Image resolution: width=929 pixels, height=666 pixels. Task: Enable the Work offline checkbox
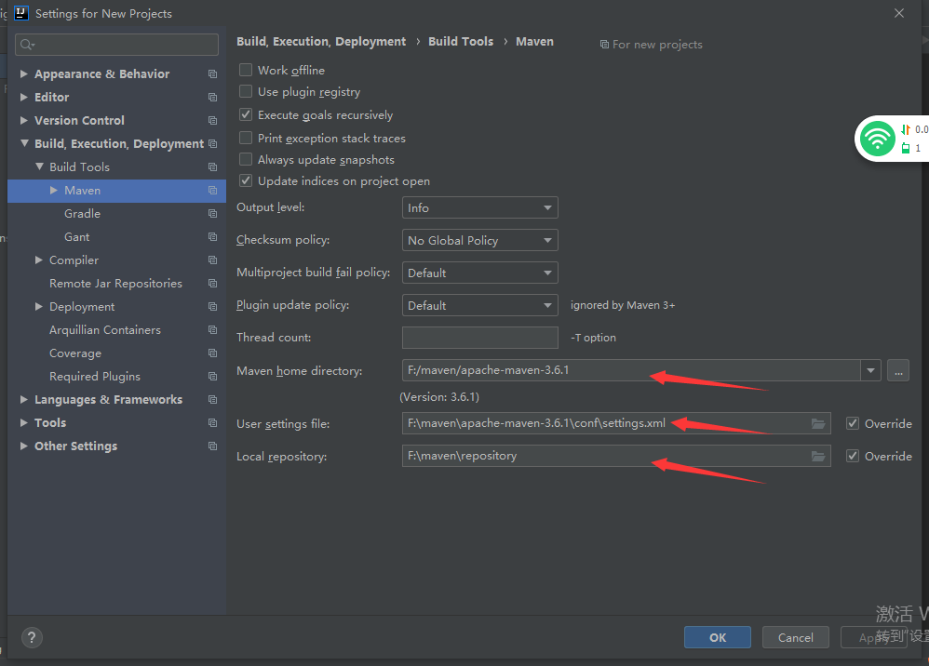[x=246, y=70]
